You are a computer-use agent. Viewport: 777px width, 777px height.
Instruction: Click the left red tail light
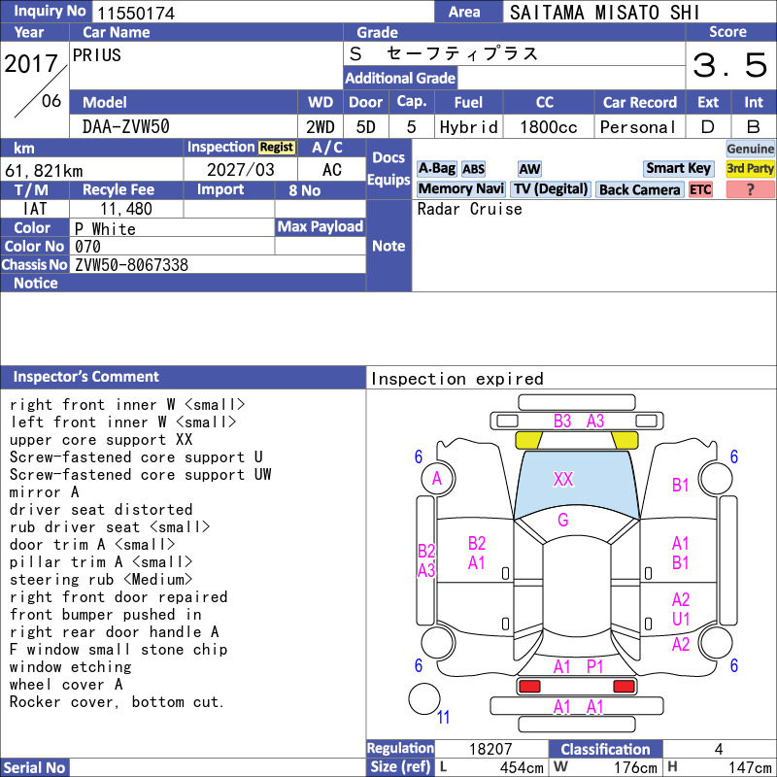tap(529, 687)
